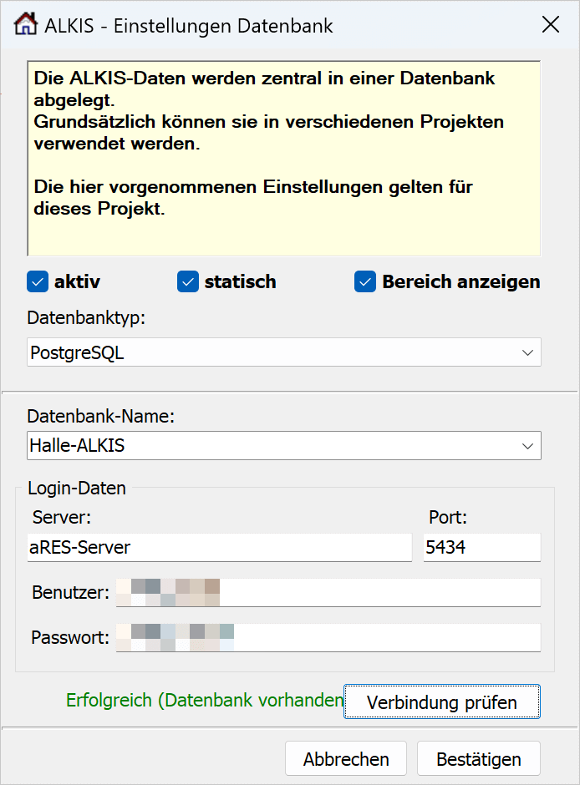Confirm settings with Bestätigen
580x785 pixels.
[479, 759]
